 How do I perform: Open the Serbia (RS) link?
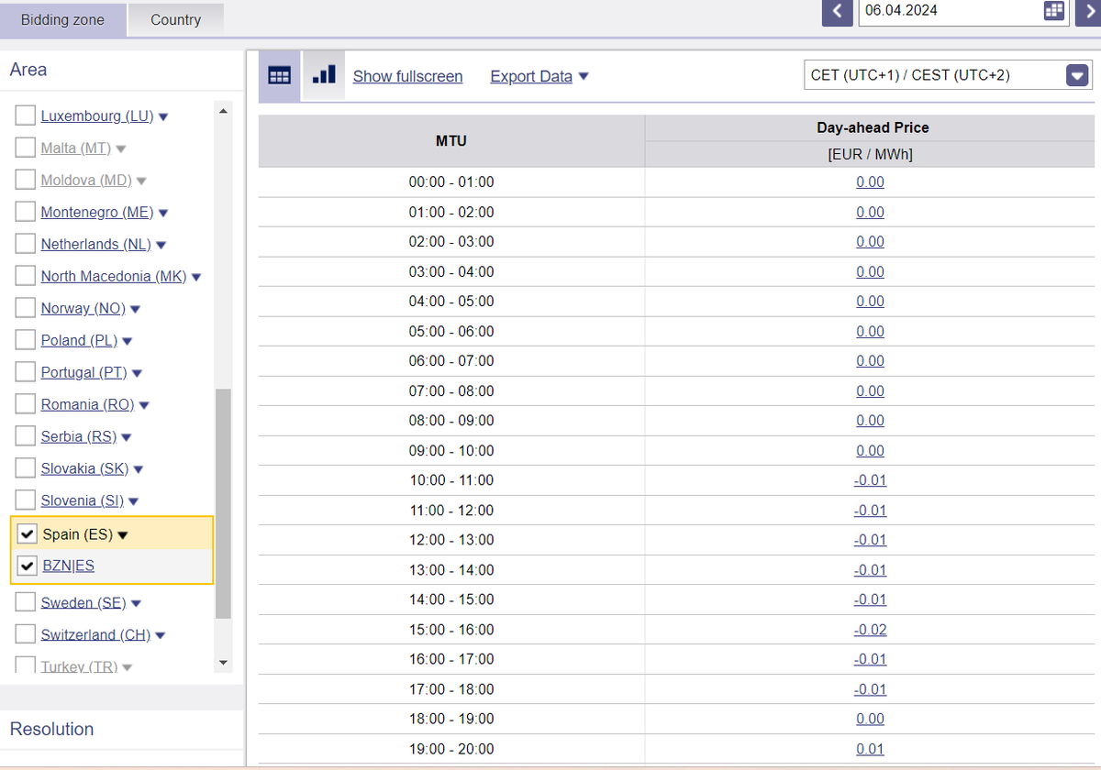coord(79,436)
